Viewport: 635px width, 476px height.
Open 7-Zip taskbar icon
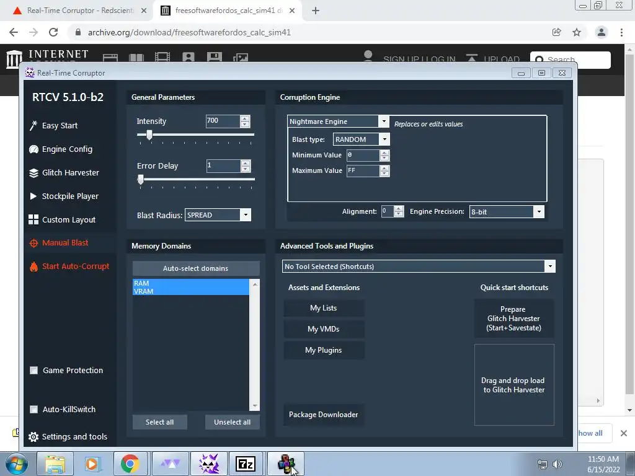(246, 464)
